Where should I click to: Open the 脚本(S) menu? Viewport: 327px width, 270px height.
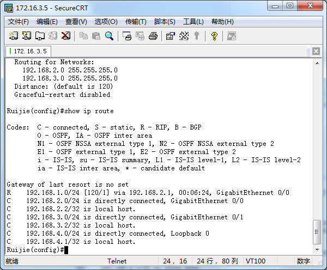coord(165,22)
